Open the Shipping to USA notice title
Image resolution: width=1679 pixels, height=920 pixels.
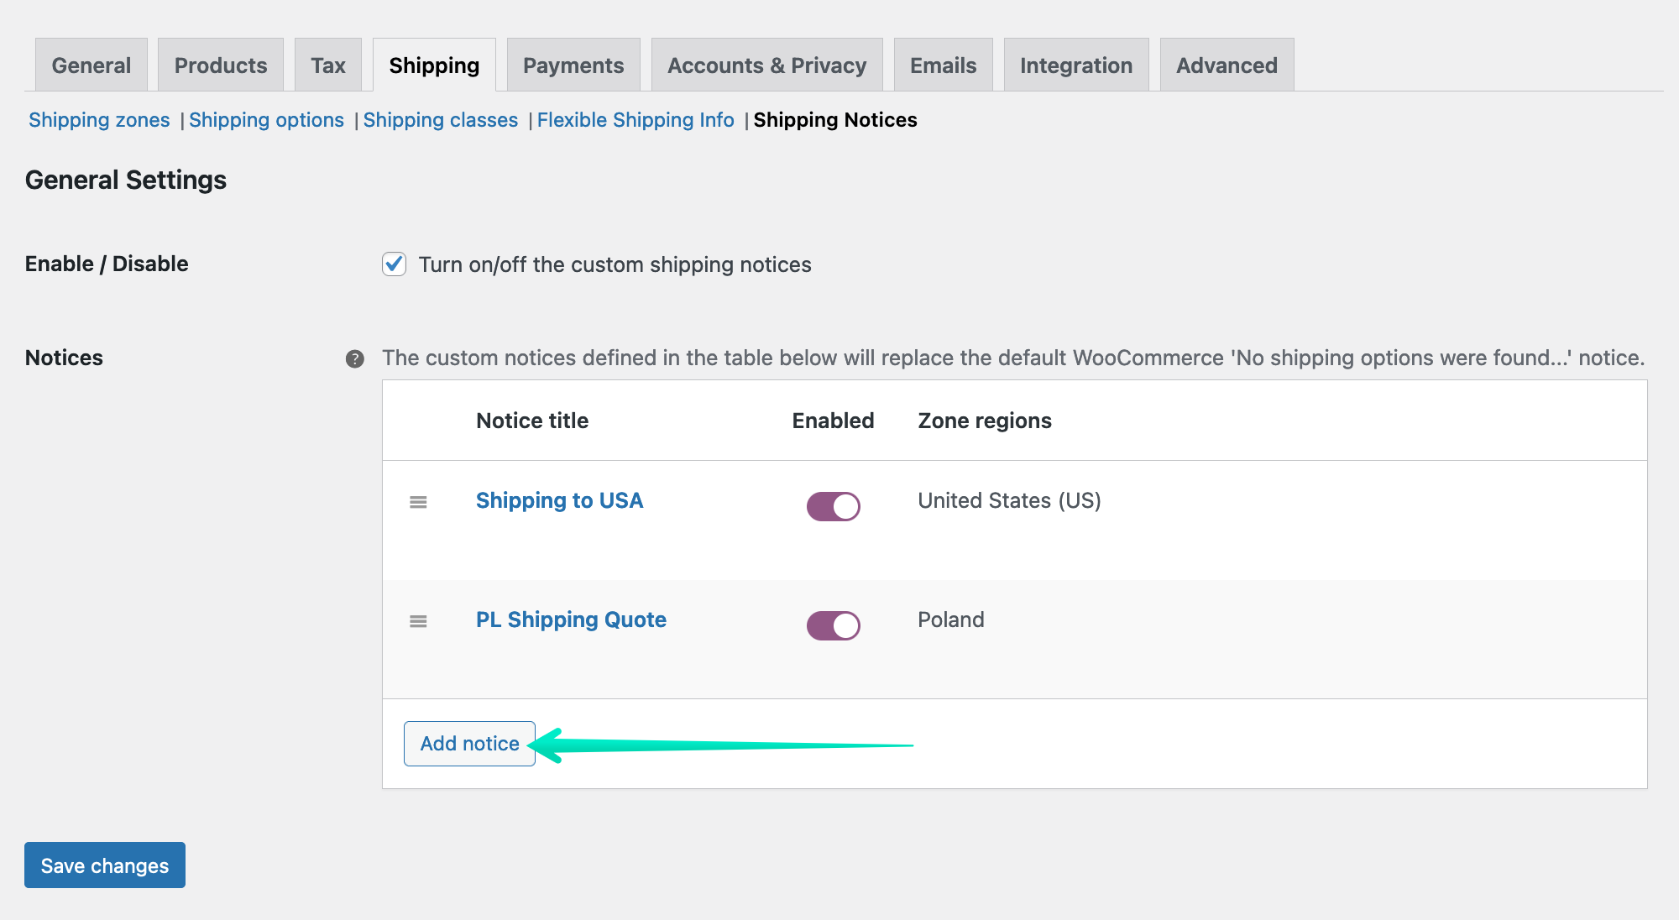click(x=559, y=500)
